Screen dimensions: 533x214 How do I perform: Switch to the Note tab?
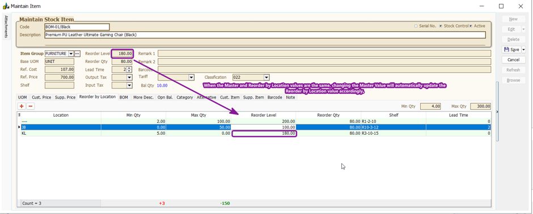coord(290,97)
